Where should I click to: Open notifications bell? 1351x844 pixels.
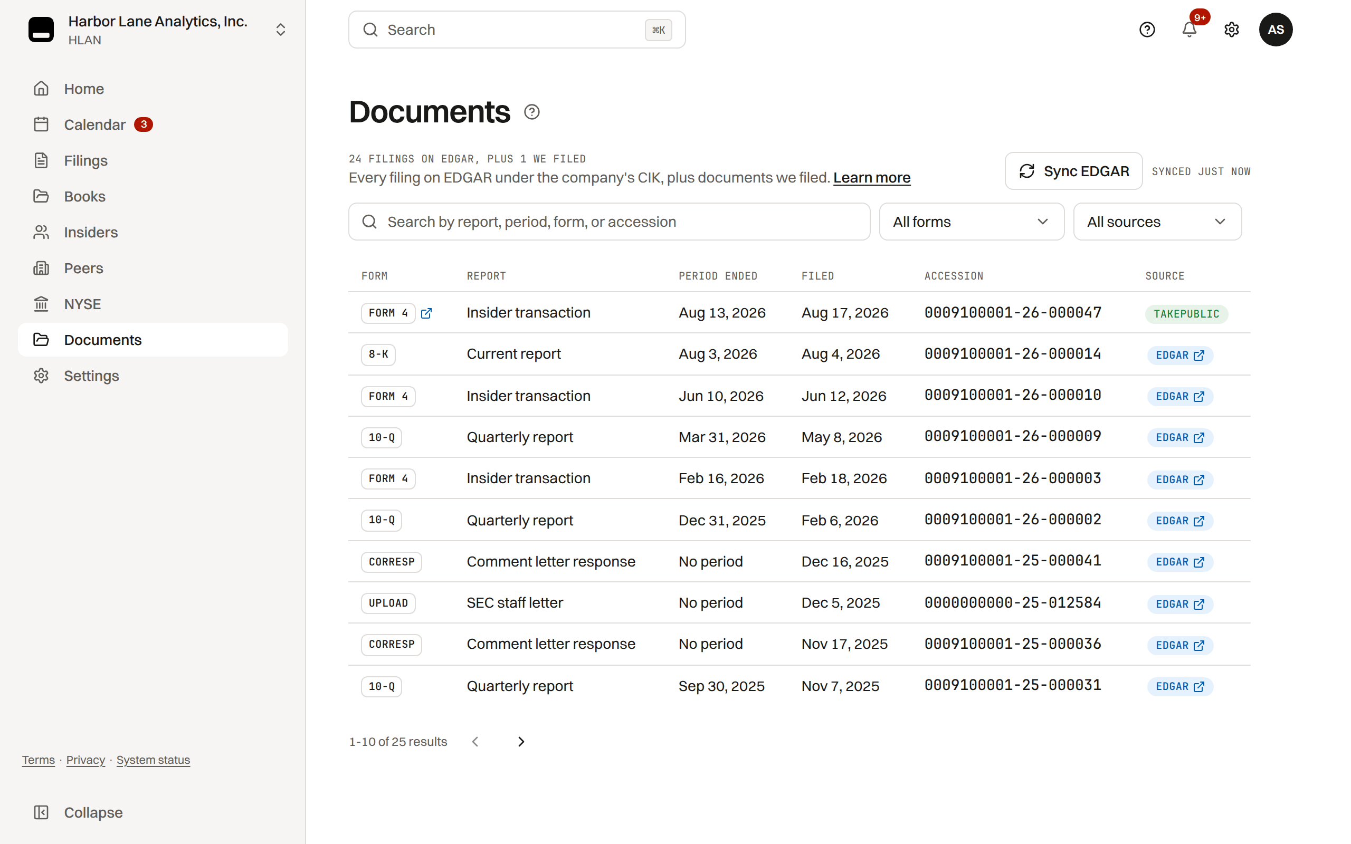1189,30
